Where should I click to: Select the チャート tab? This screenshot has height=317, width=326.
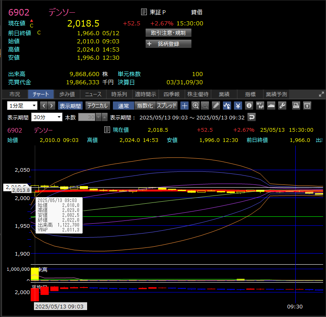click(x=41, y=94)
